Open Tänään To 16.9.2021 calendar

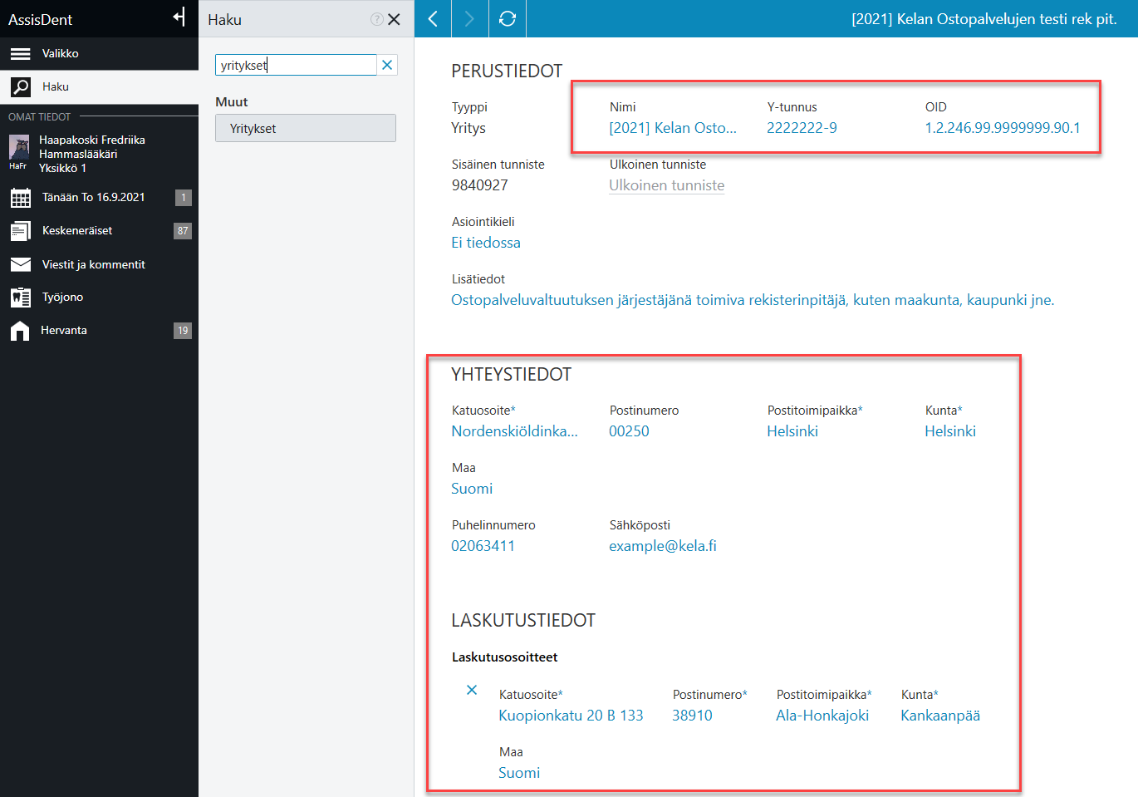point(99,197)
